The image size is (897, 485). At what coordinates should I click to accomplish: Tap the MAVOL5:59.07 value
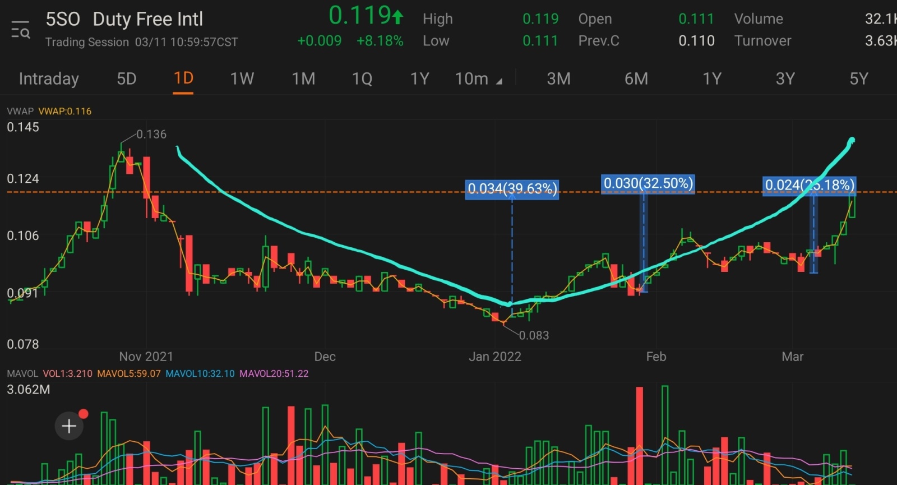coord(129,373)
